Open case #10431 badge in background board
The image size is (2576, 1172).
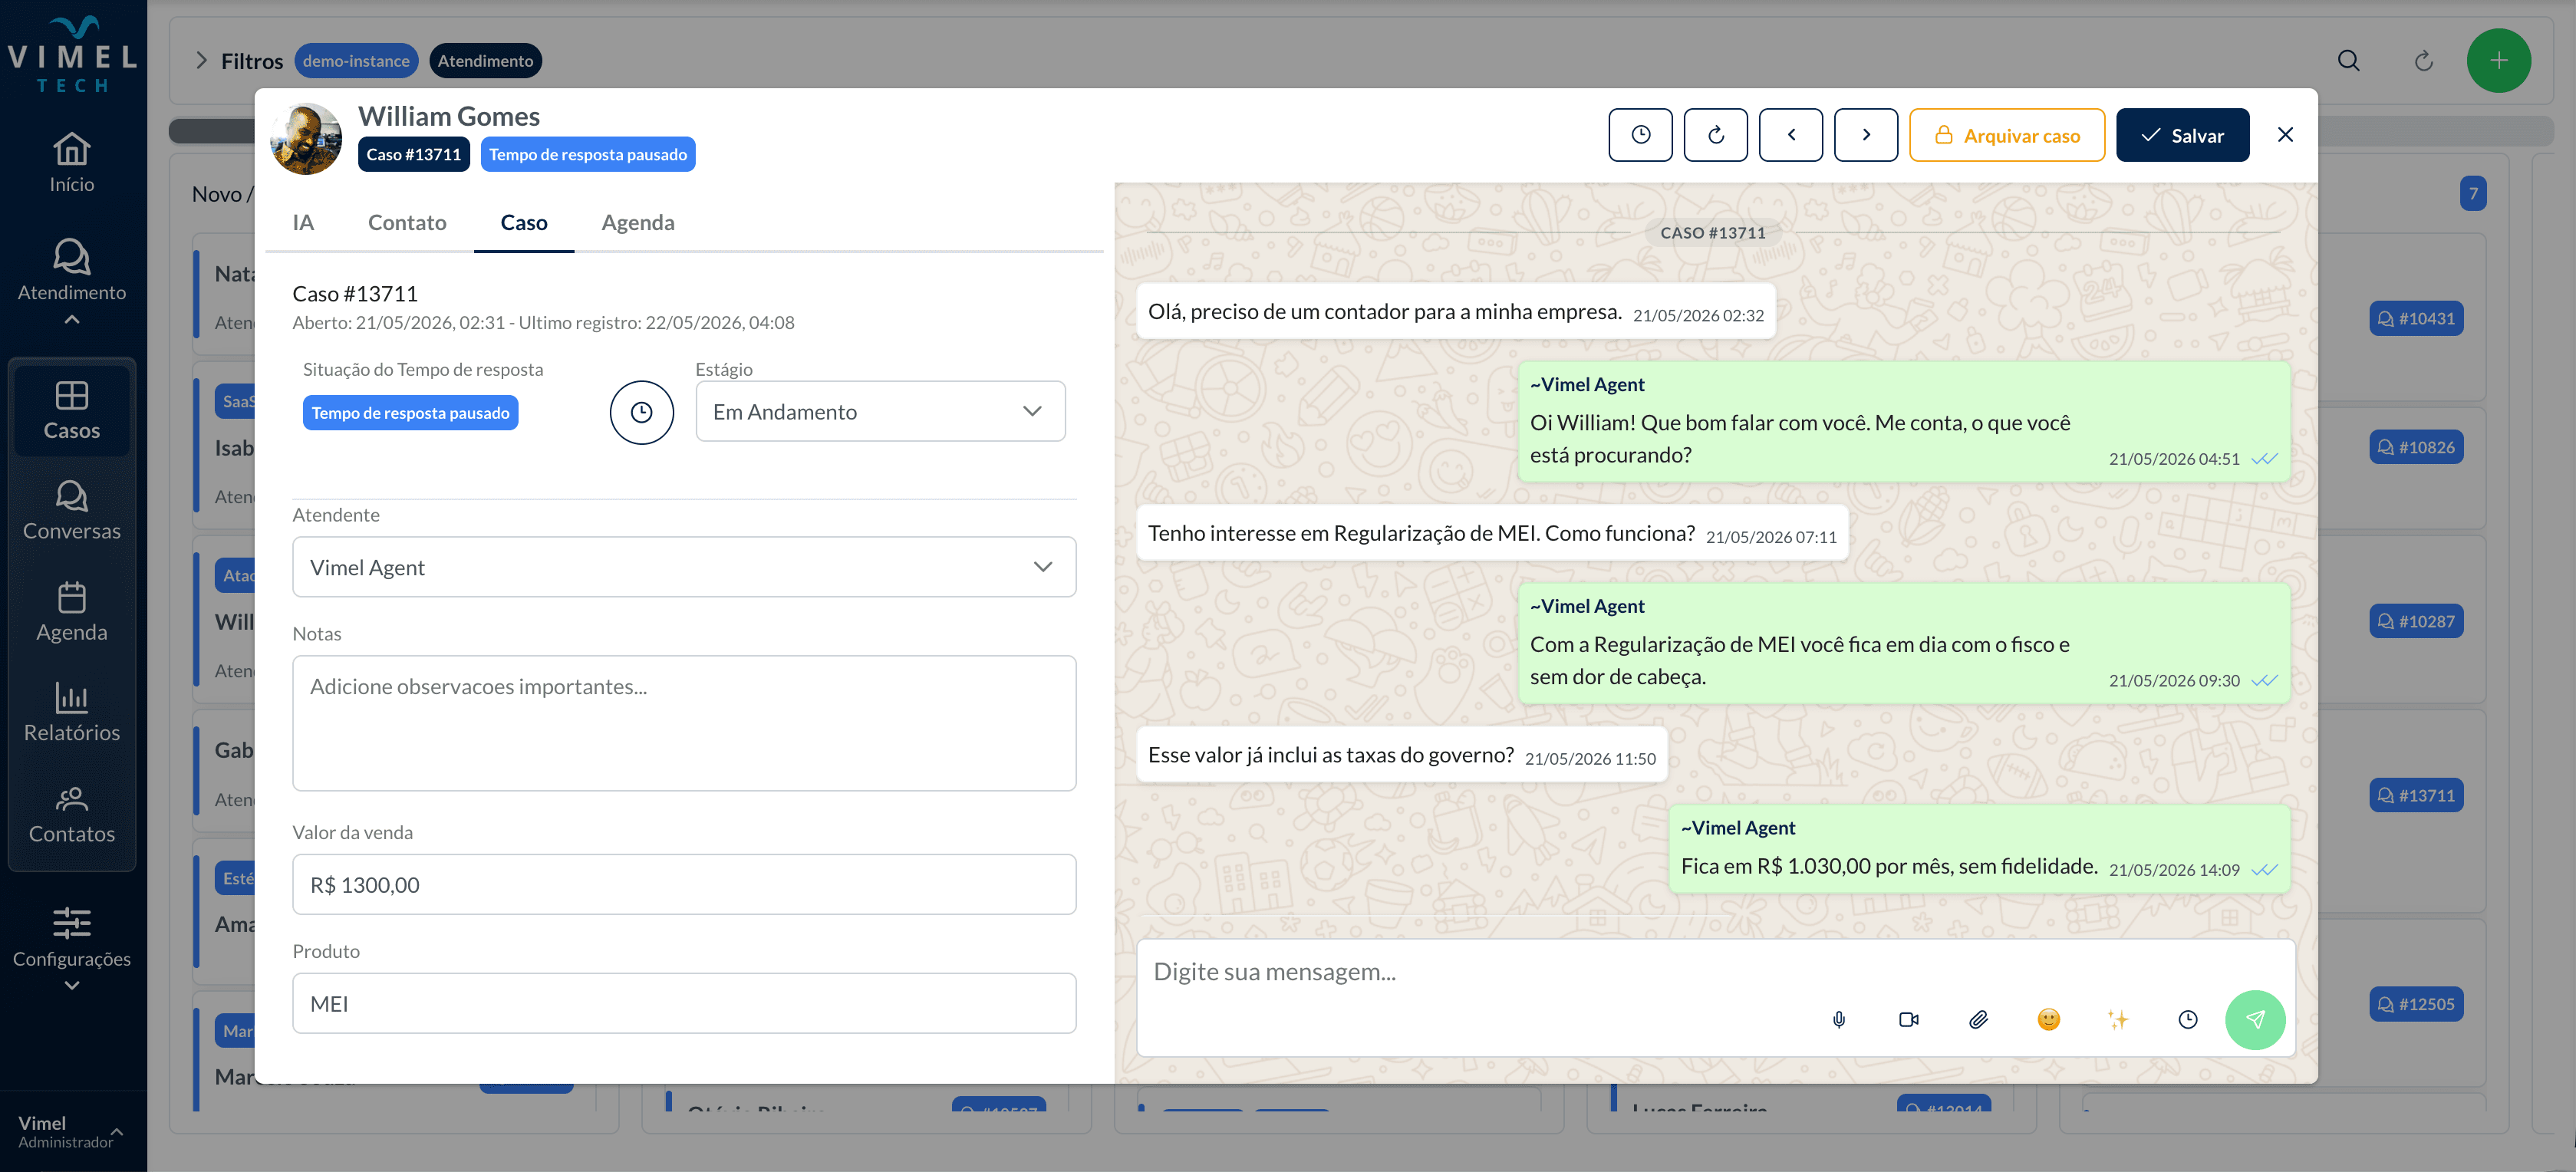2415,319
